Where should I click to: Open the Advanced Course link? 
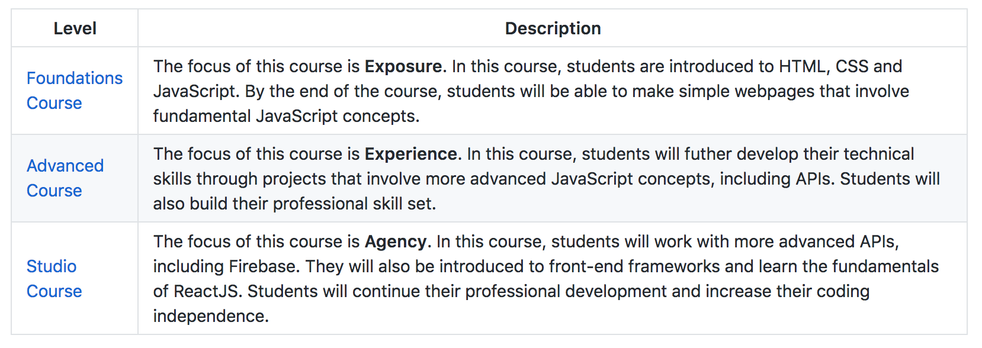click(x=65, y=166)
